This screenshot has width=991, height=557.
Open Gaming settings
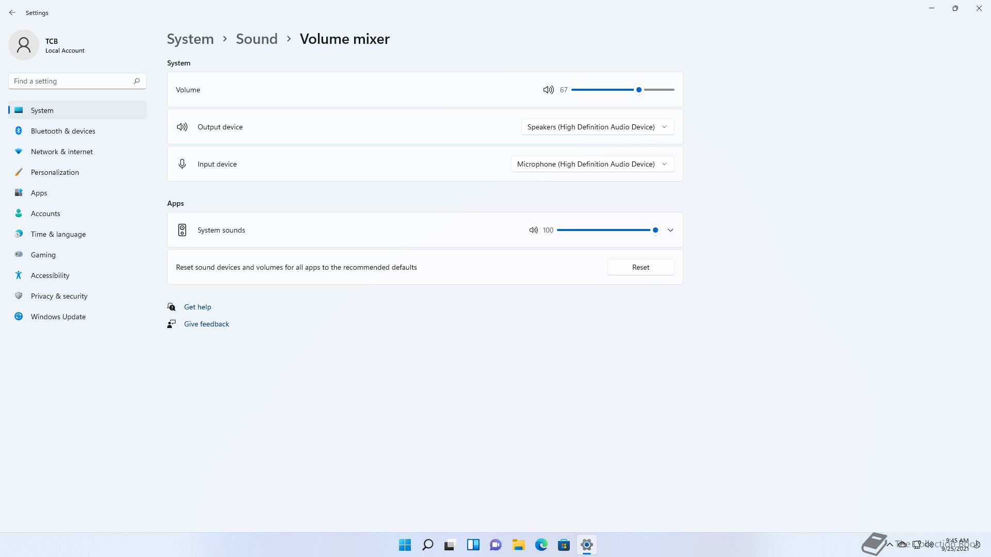[77, 255]
